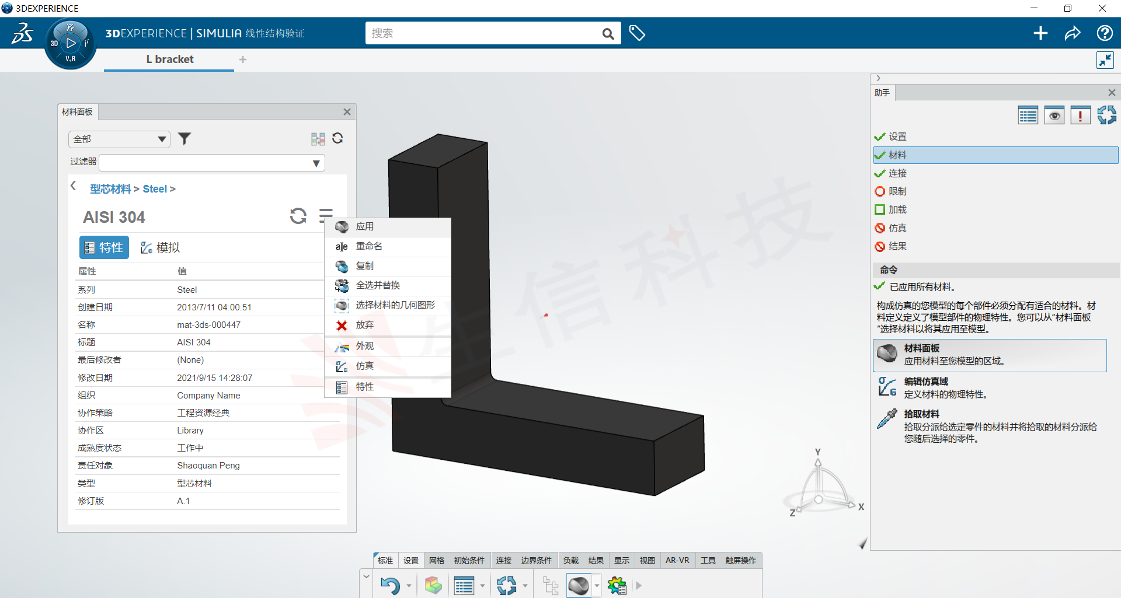
Task: Expand the update icon dropdown arrow
Action: pyautogui.click(x=525, y=586)
